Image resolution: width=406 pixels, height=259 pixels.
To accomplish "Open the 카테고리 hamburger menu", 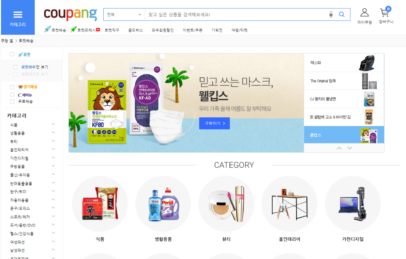I will coord(18,17).
